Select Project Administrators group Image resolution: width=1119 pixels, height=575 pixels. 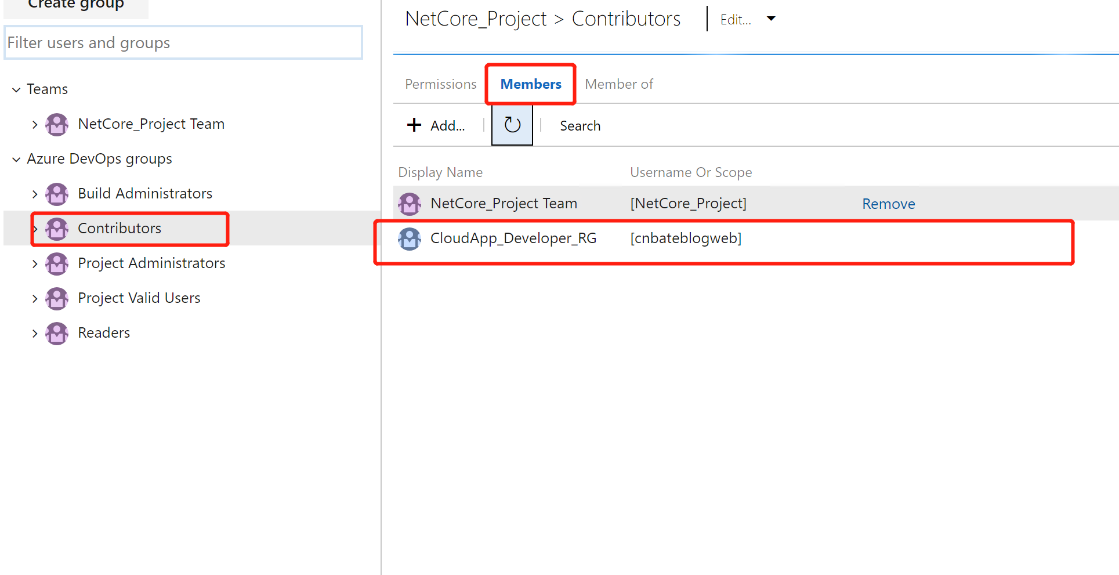tap(151, 263)
